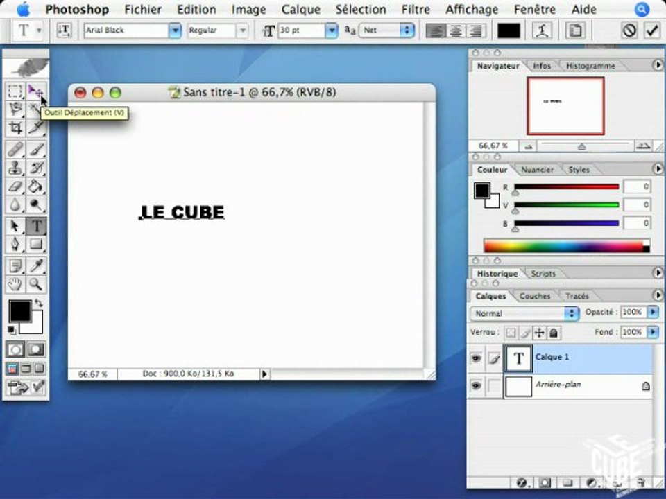
Task: Select the Pen tool
Action: pyautogui.click(x=15, y=245)
